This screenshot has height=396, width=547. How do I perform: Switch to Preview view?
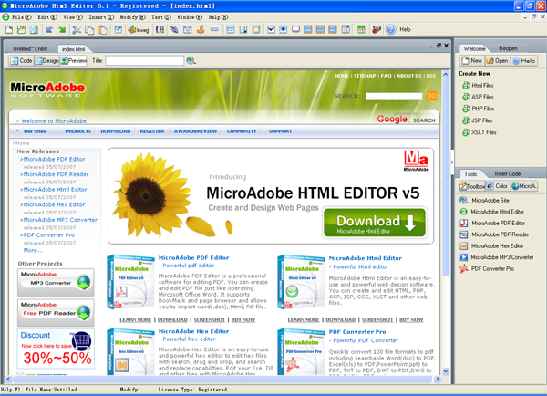point(76,60)
